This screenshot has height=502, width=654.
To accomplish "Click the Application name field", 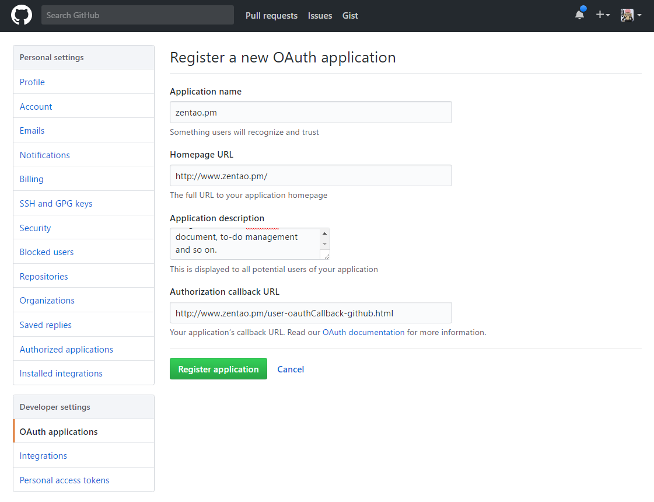I will pos(310,112).
